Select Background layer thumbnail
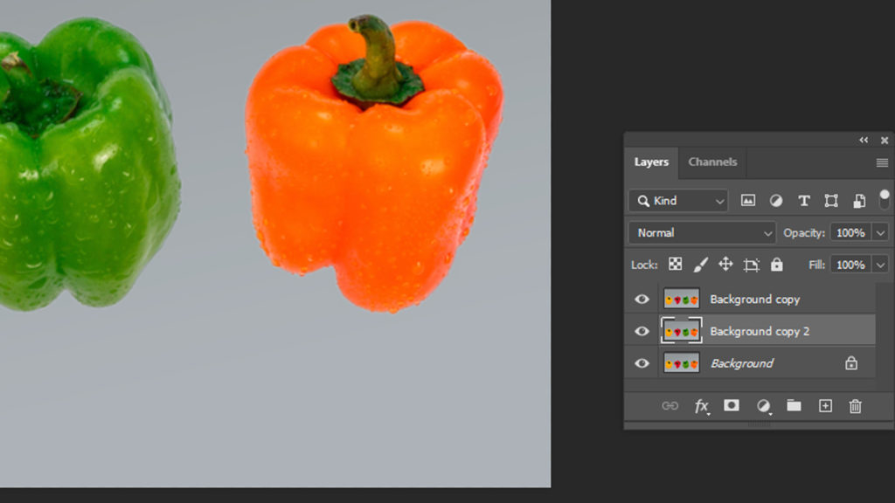895x503 pixels. click(682, 362)
